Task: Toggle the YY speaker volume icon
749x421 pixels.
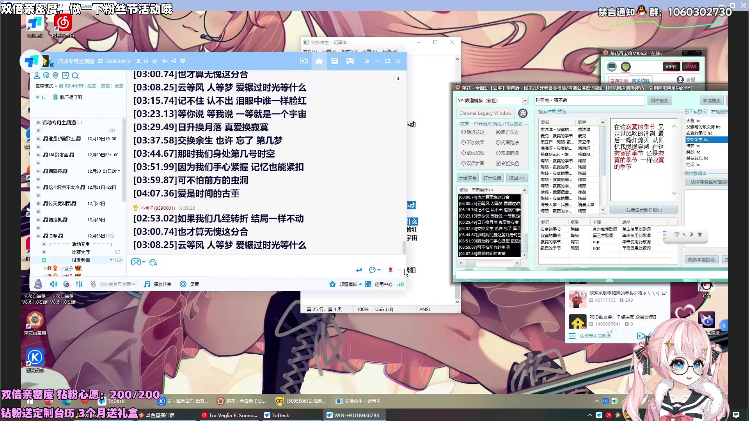Action: (53, 284)
